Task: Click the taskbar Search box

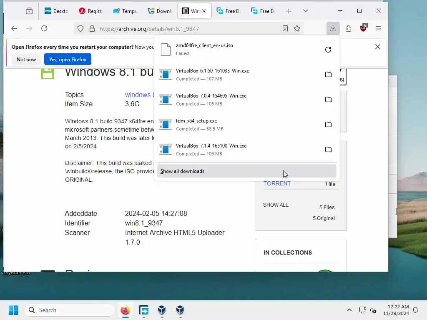Action: (70, 310)
